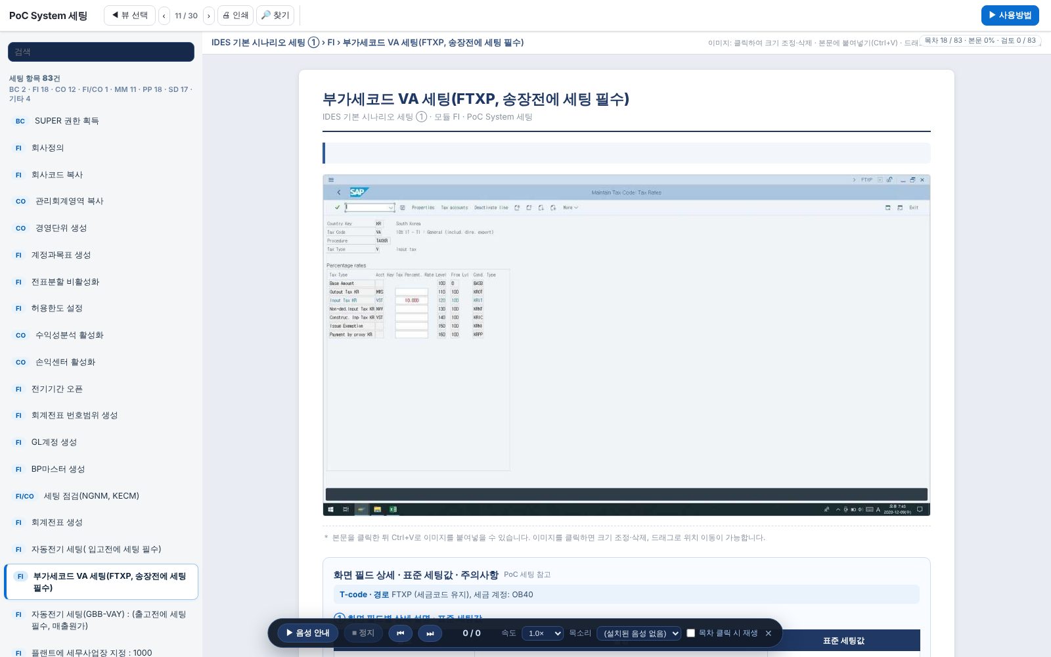Click the SAP screenshot image
The image size is (1051, 657).
626,345
